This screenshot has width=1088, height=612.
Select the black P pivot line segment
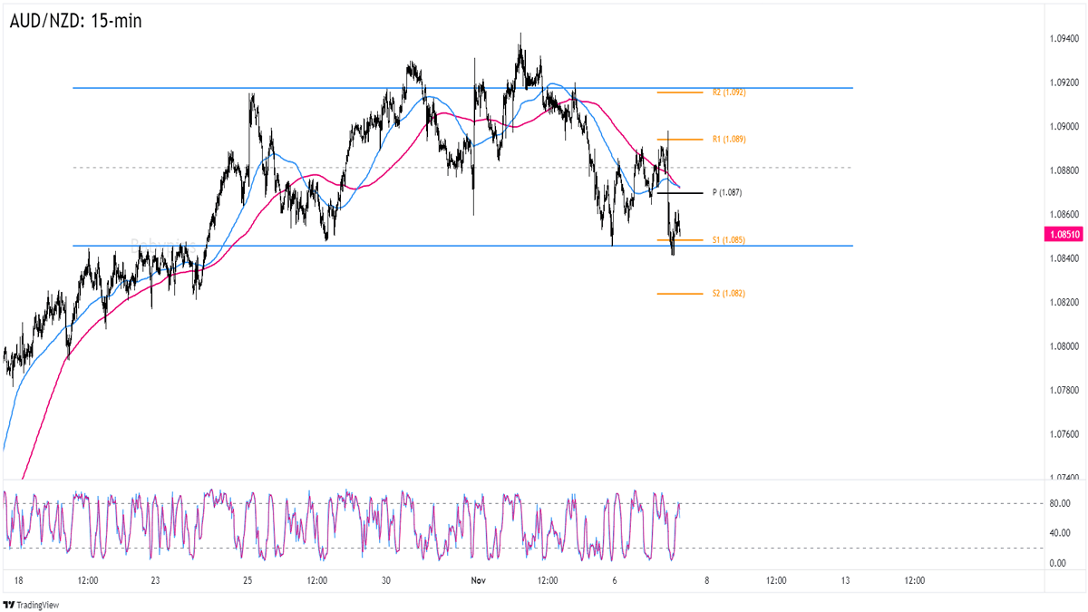point(680,193)
